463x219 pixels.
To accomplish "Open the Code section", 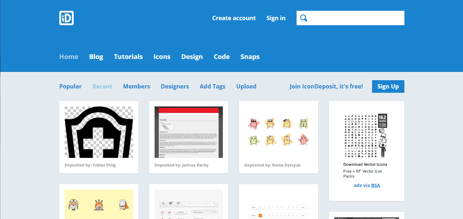I will coord(222,57).
